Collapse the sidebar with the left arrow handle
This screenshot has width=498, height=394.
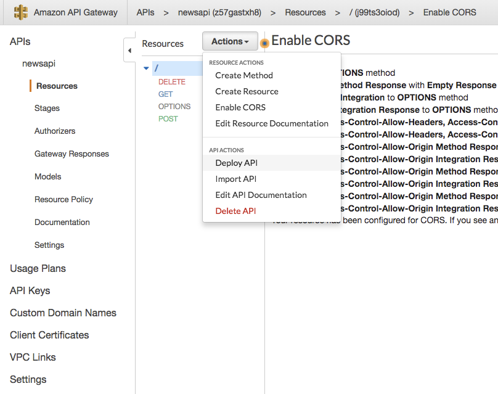[129, 50]
